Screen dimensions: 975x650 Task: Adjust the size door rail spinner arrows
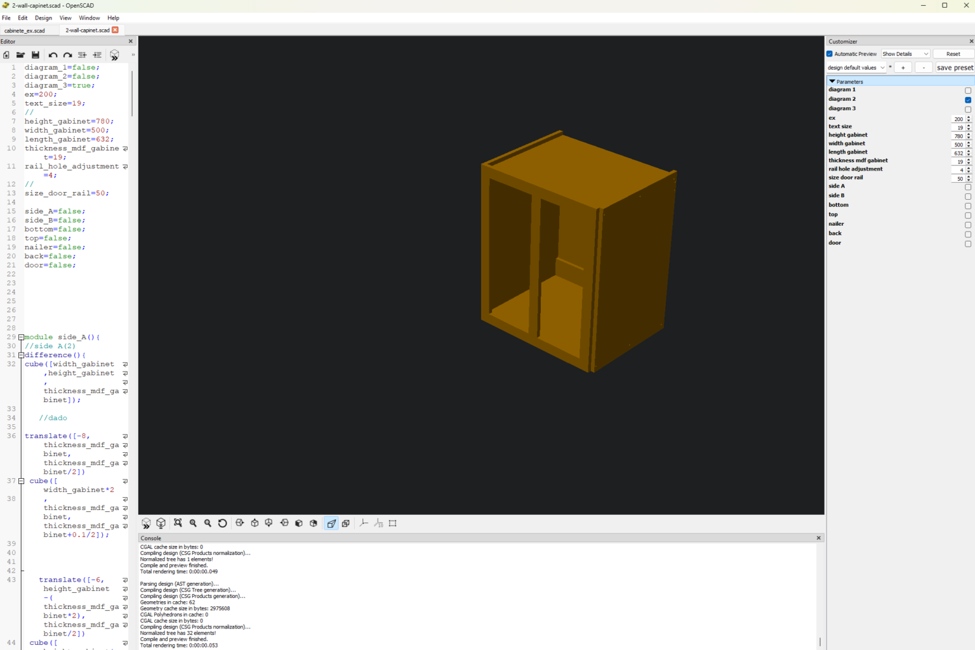(x=969, y=179)
